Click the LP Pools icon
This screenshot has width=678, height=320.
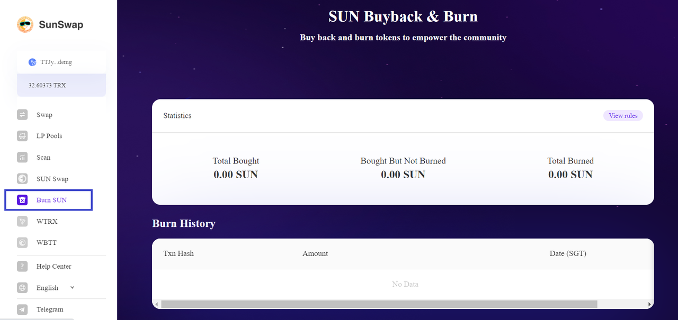(x=22, y=136)
